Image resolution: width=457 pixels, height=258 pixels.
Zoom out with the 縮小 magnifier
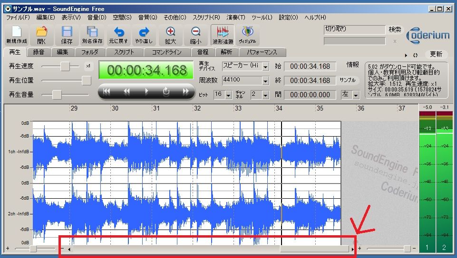tap(195, 35)
